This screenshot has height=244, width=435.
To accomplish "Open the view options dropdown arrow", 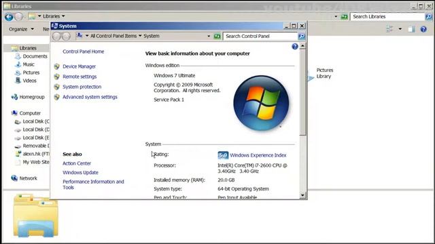I will coord(400,28).
